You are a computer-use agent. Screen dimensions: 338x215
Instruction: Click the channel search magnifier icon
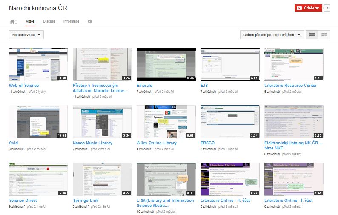[x=90, y=22]
